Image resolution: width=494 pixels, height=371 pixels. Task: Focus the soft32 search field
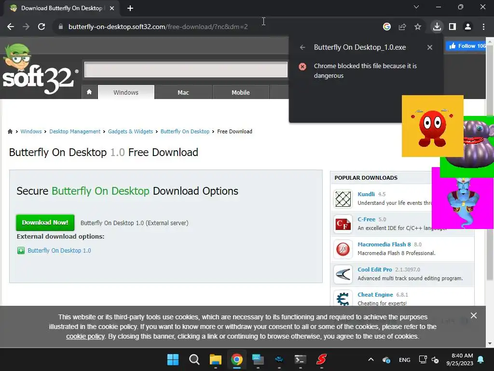pyautogui.click(x=186, y=70)
